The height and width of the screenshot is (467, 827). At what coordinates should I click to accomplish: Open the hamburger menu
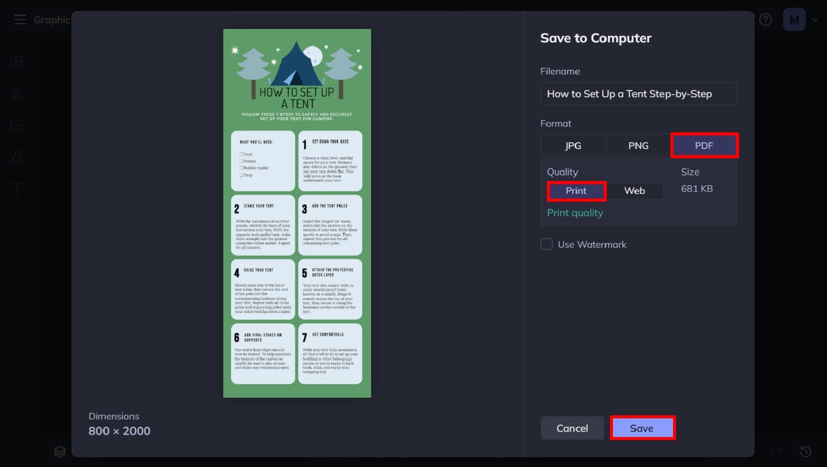[x=20, y=19]
